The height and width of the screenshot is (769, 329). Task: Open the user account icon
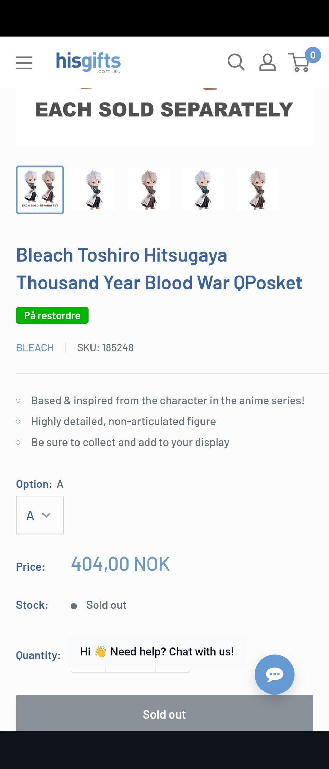[x=267, y=62]
